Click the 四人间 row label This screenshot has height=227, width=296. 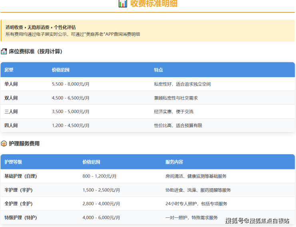click(11, 125)
